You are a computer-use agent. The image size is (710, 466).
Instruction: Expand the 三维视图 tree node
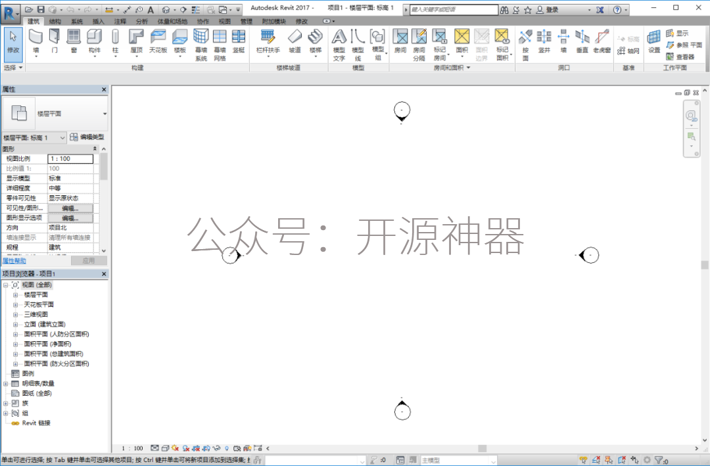click(x=15, y=314)
